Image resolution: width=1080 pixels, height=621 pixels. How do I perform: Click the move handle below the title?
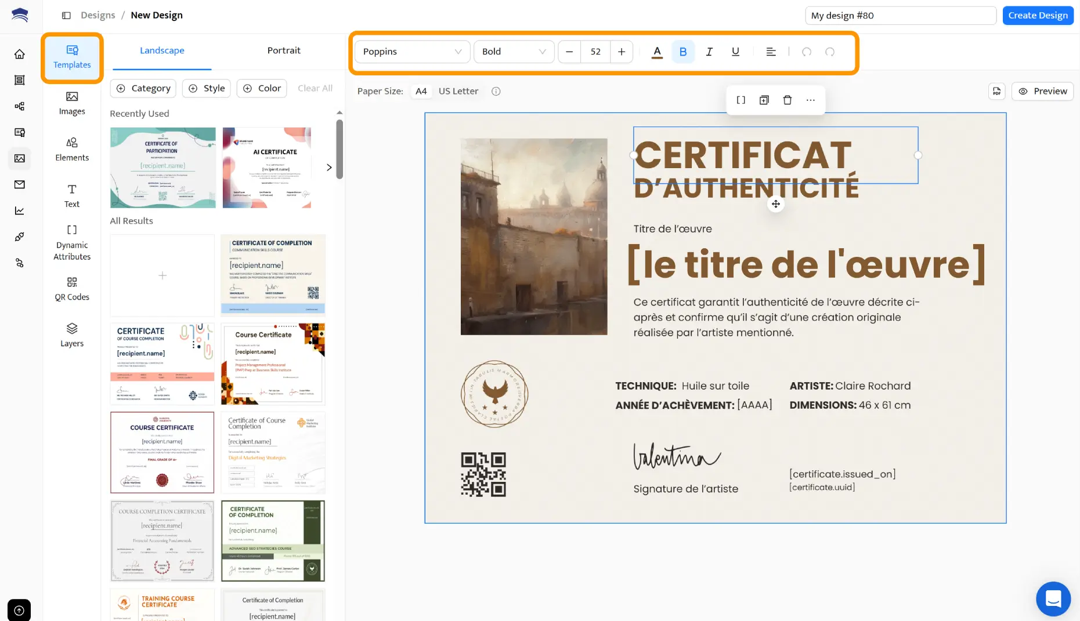tap(776, 204)
